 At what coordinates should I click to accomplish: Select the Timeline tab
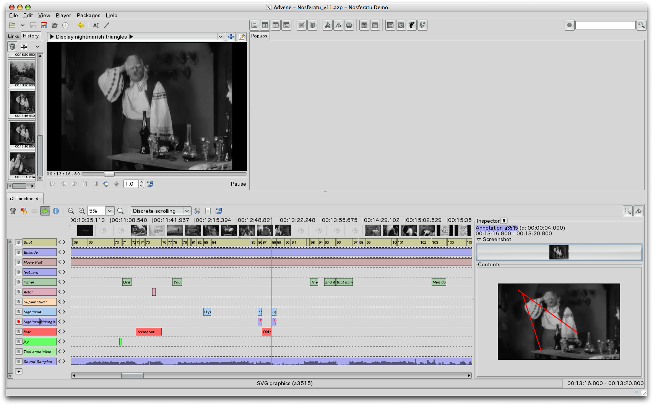pos(24,199)
